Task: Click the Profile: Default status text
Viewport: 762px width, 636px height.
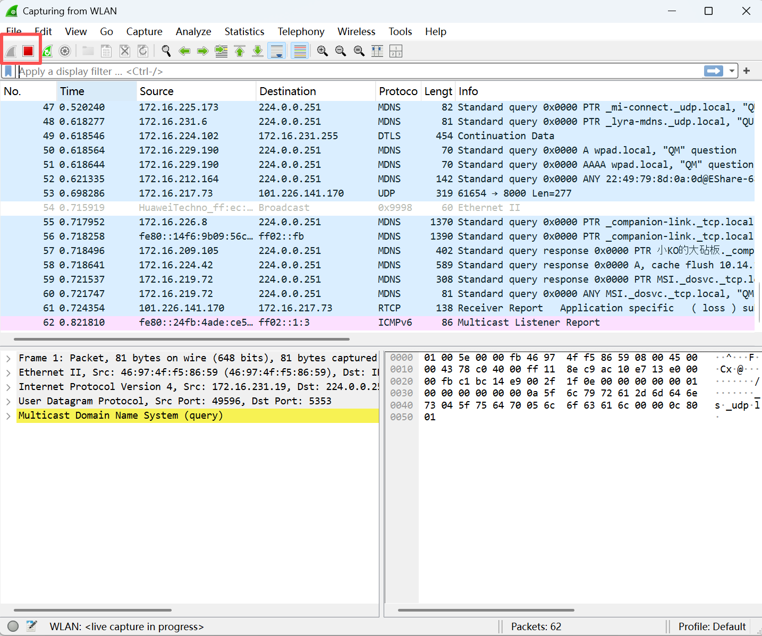Action: (x=712, y=626)
